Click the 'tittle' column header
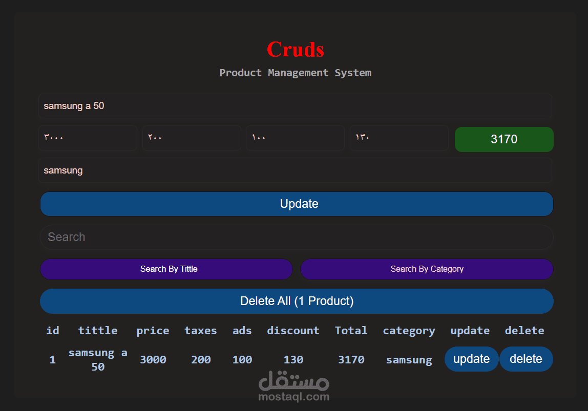Screen dimensions: 588x411 click(x=98, y=331)
